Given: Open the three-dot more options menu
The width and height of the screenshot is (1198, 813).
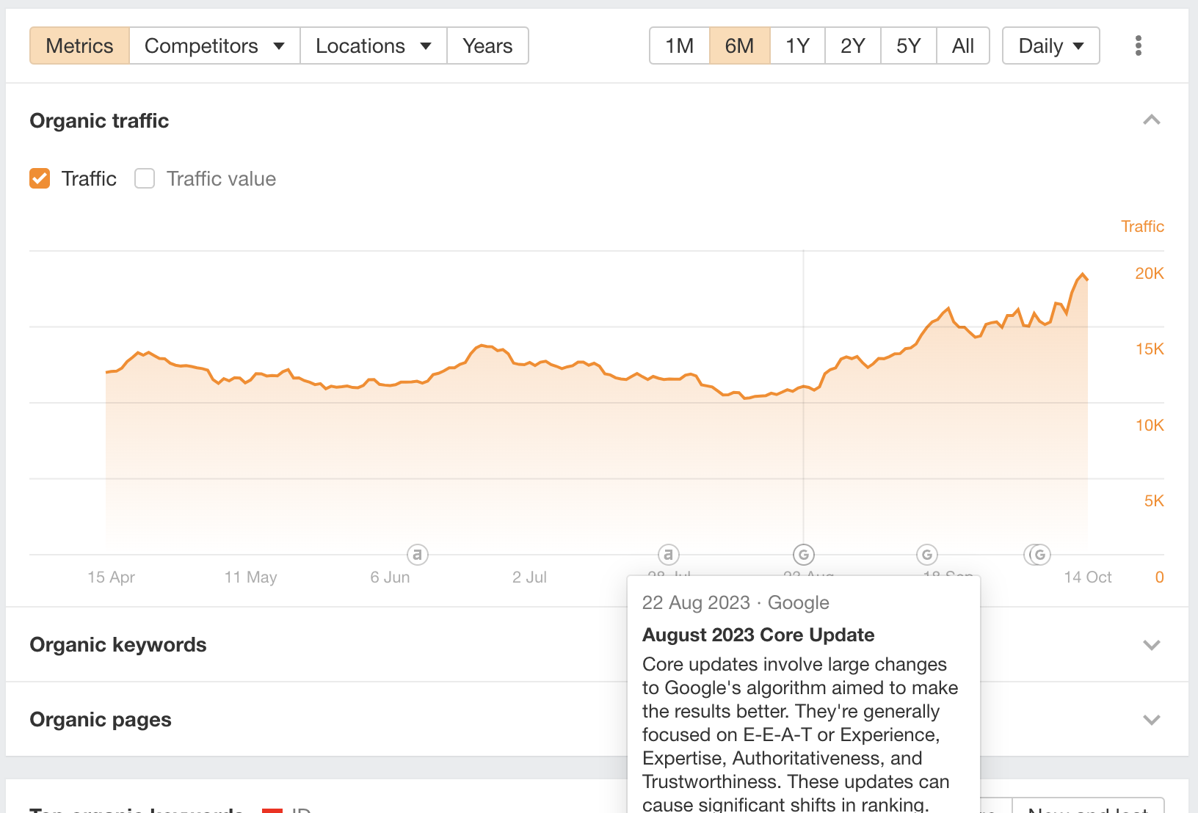Looking at the screenshot, I should [x=1138, y=45].
